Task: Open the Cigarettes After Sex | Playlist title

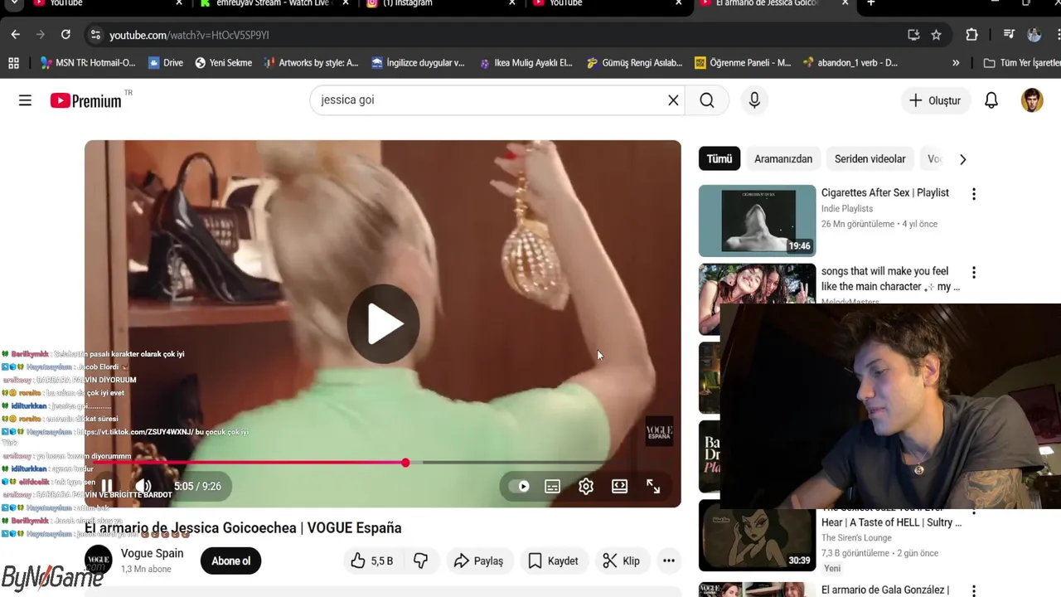Action: coord(885,192)
